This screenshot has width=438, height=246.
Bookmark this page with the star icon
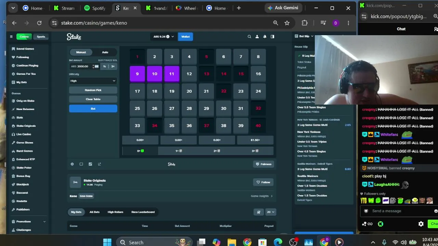click(x=287, y=23)
